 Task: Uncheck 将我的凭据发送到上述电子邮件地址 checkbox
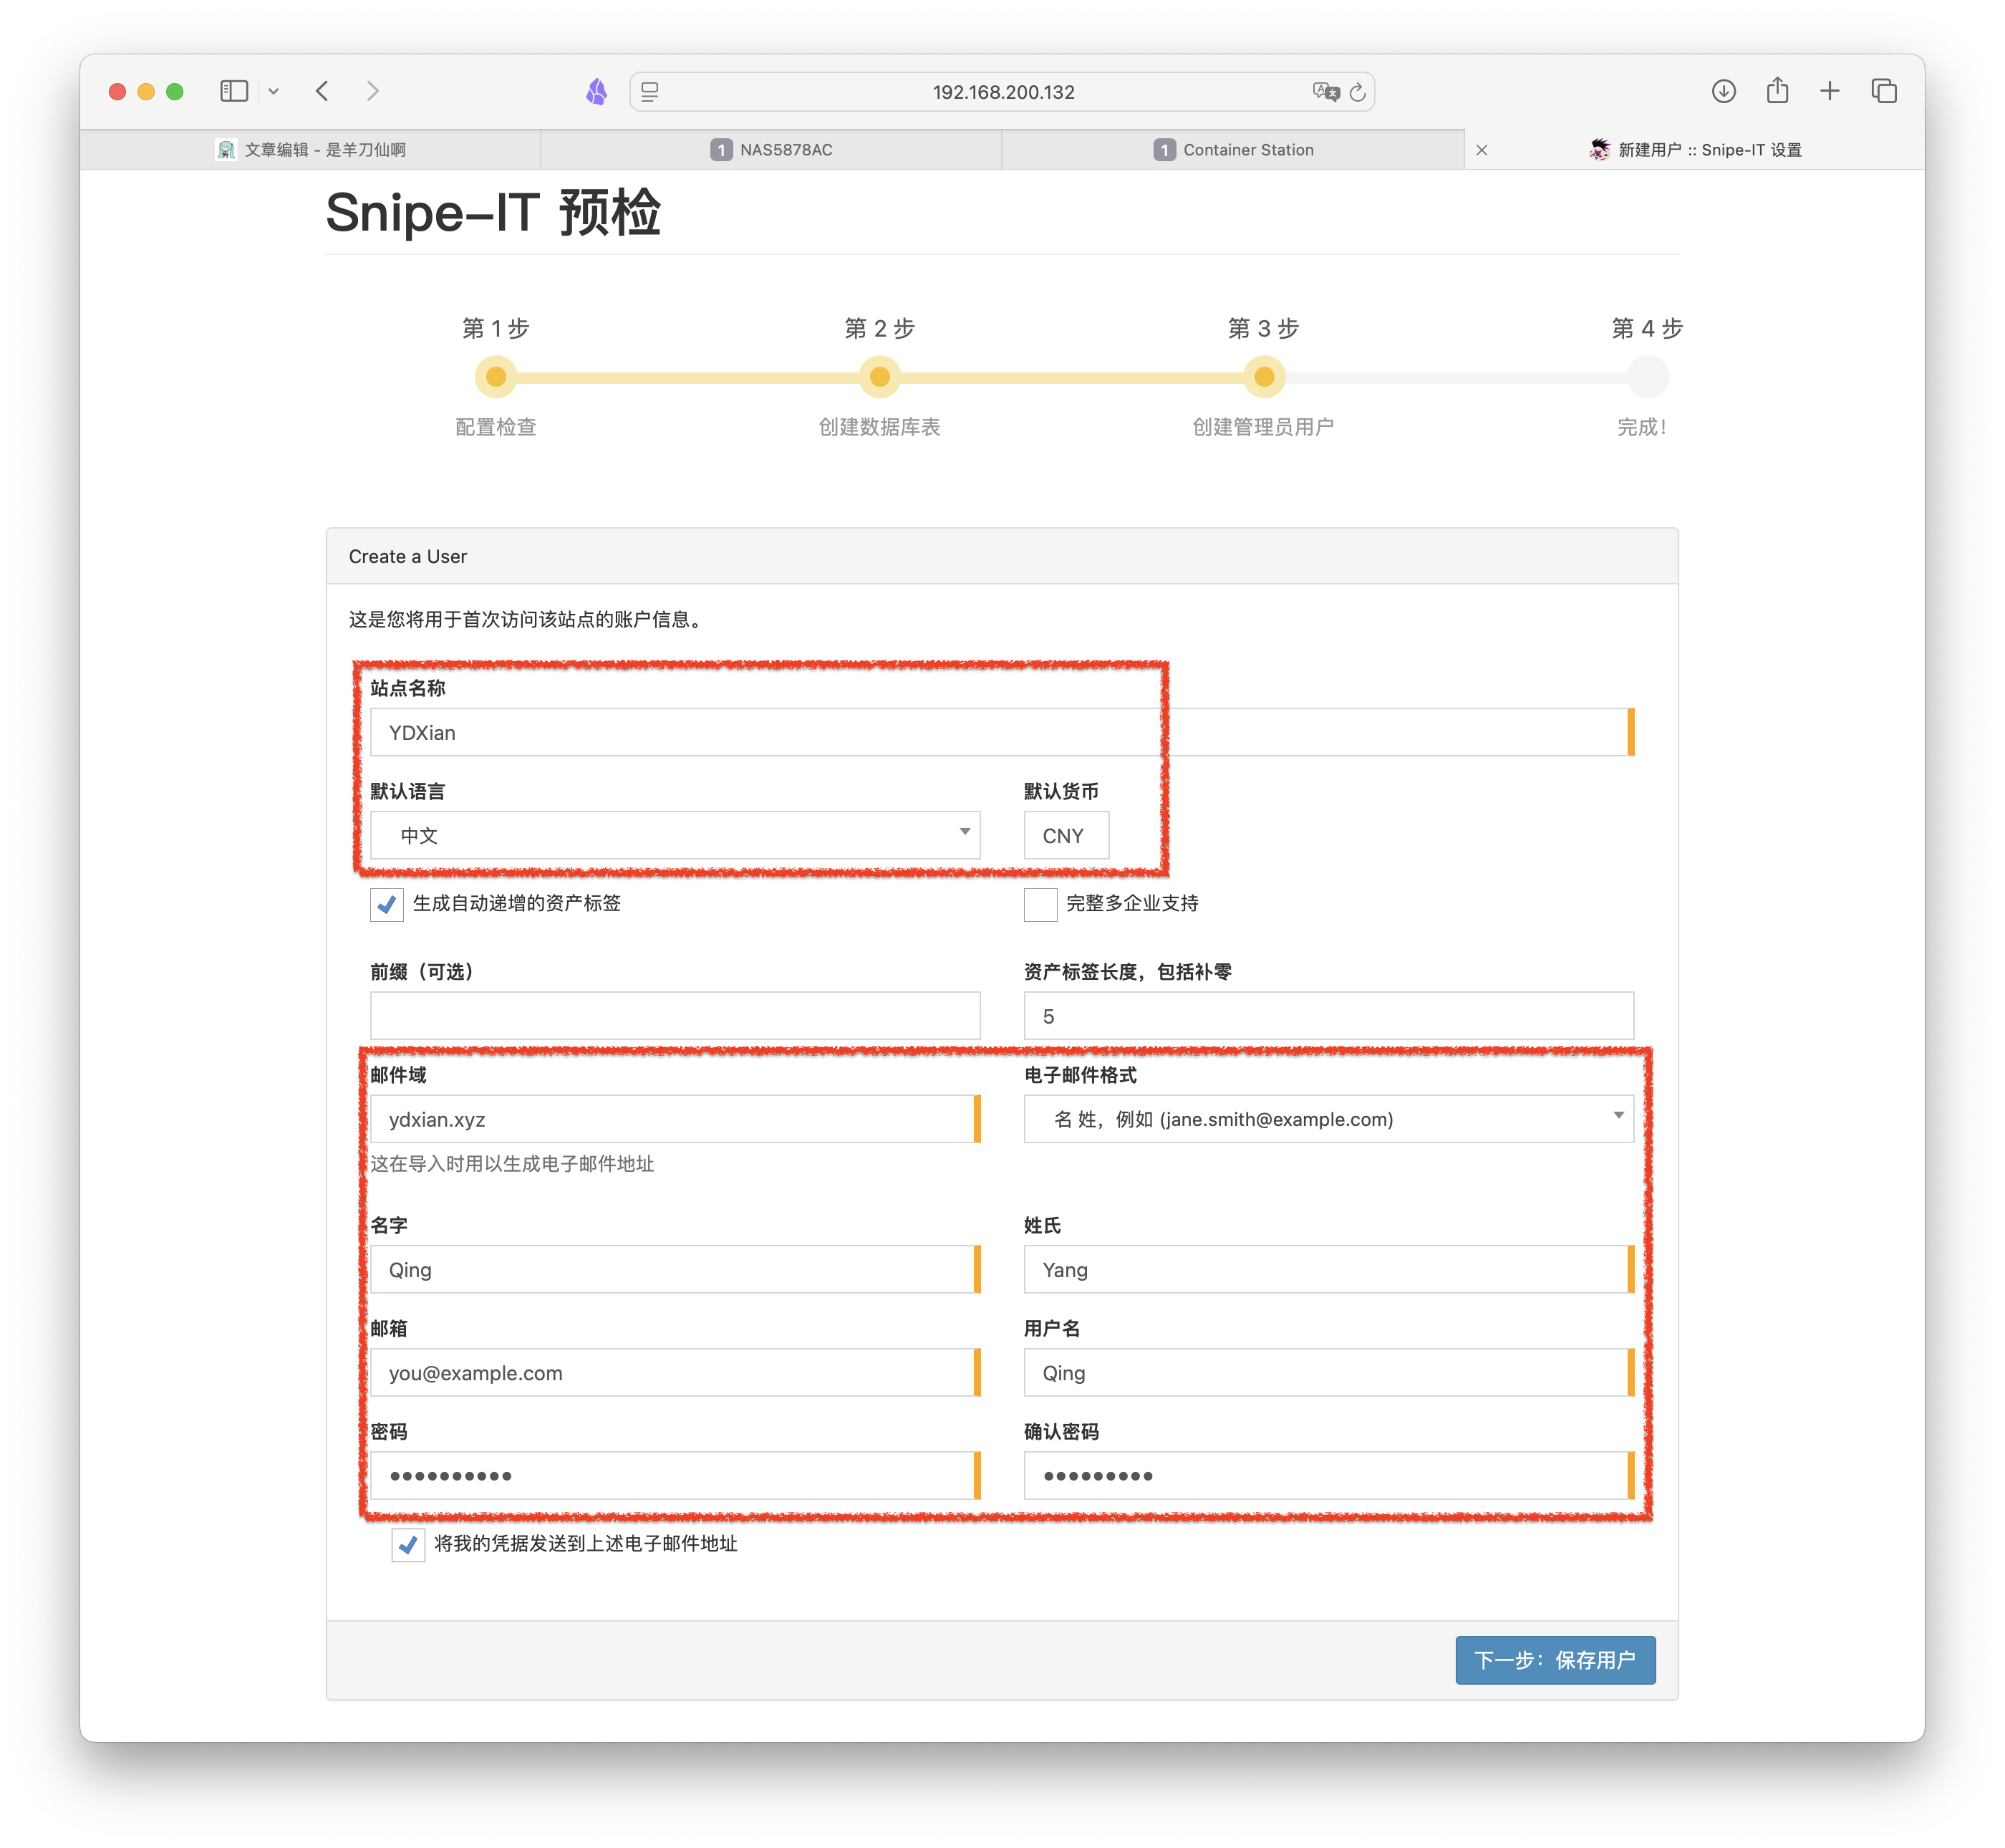pyautogui.click(x=407, y=1544)
